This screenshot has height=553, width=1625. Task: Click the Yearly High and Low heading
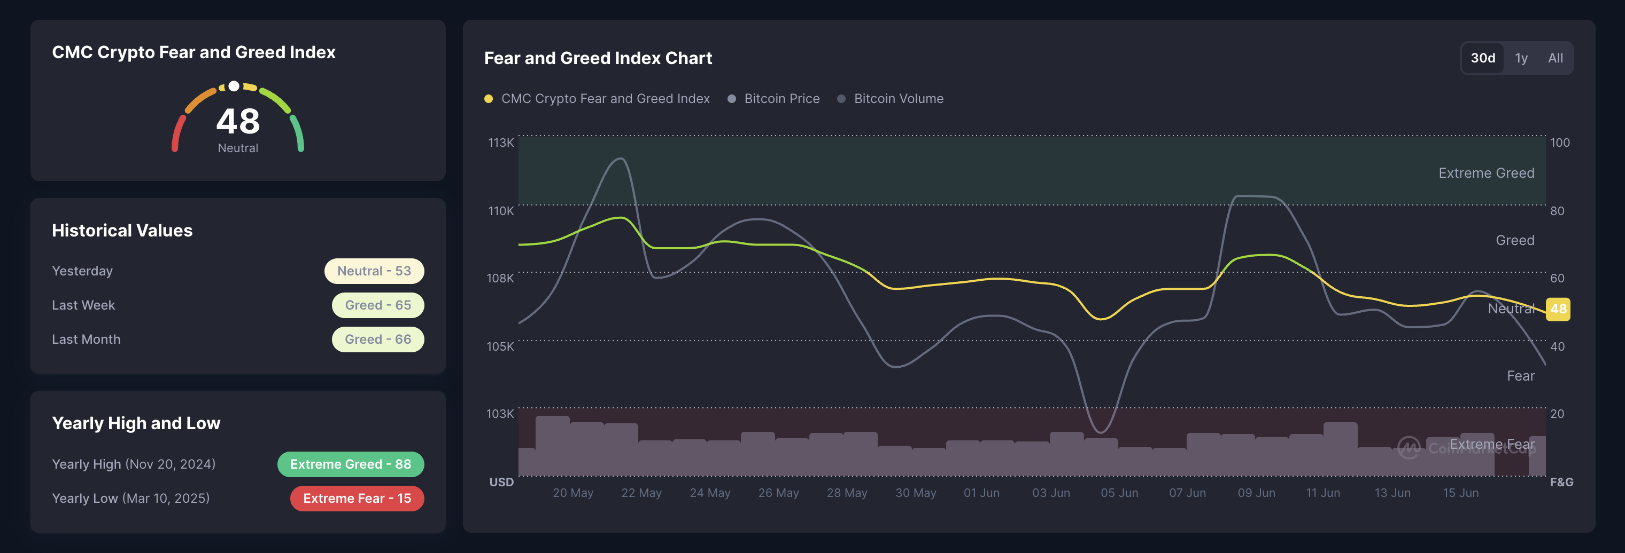pyautogui.click(x=136, y=423)
